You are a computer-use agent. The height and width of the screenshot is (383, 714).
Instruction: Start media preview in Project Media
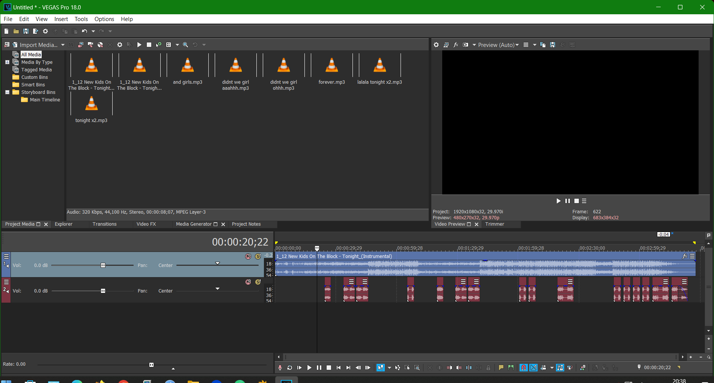pyautogui.click(x=139, y=45)
